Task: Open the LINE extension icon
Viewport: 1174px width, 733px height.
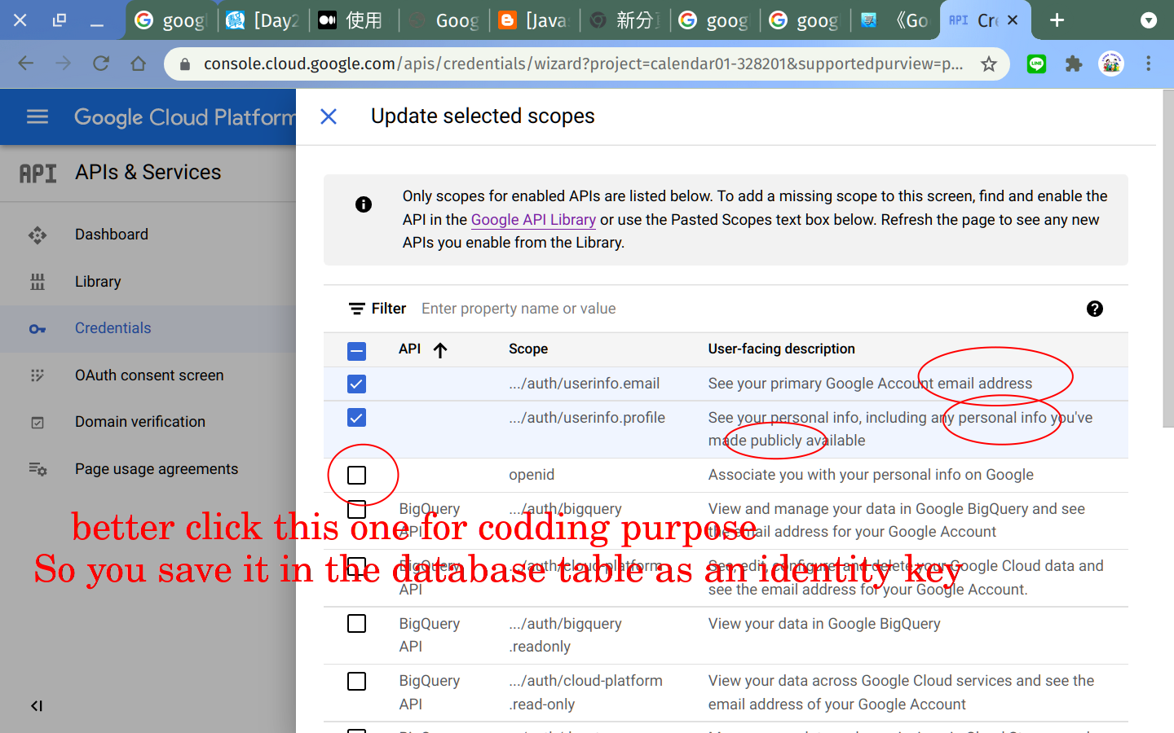Action: point(1036,64)
